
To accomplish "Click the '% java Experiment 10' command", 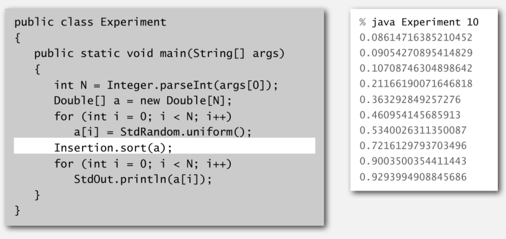I will click(419, 22).
